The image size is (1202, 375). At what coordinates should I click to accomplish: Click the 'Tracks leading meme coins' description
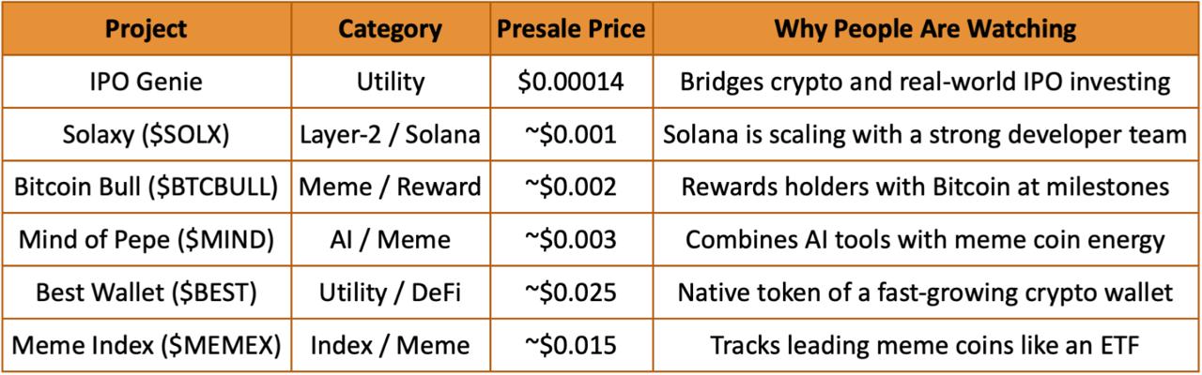925,345
